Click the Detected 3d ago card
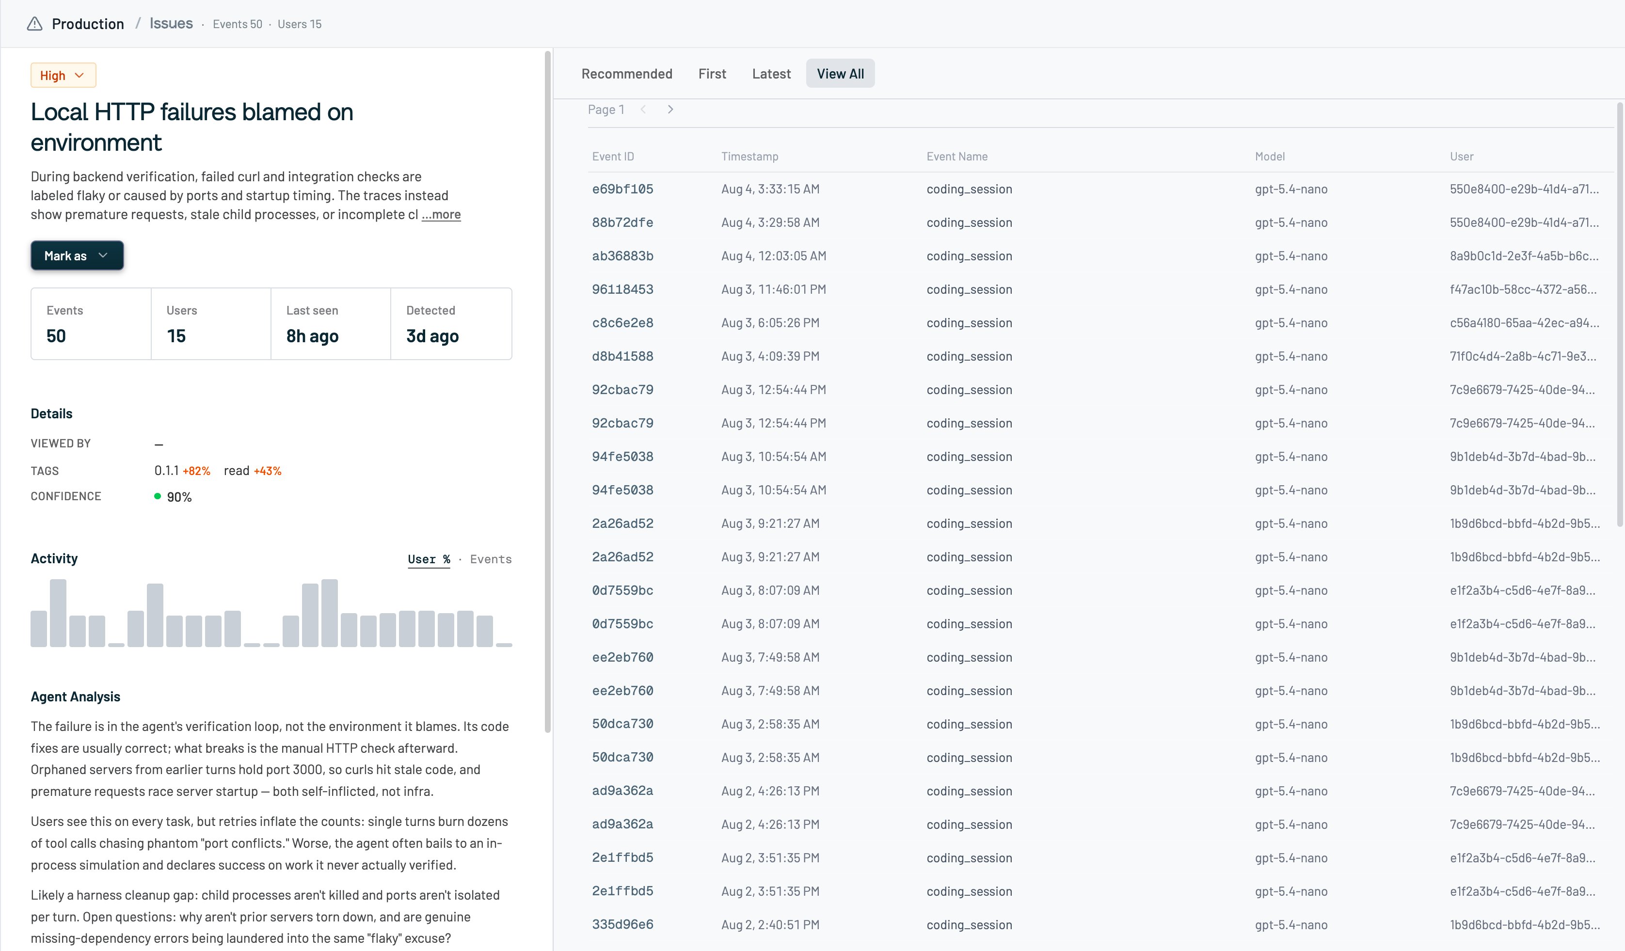Viewport: 1625px width, 951px height. coord(451,324)
